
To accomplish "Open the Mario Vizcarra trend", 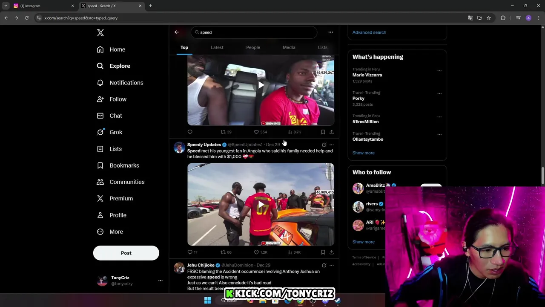I will tap(367, 75).
